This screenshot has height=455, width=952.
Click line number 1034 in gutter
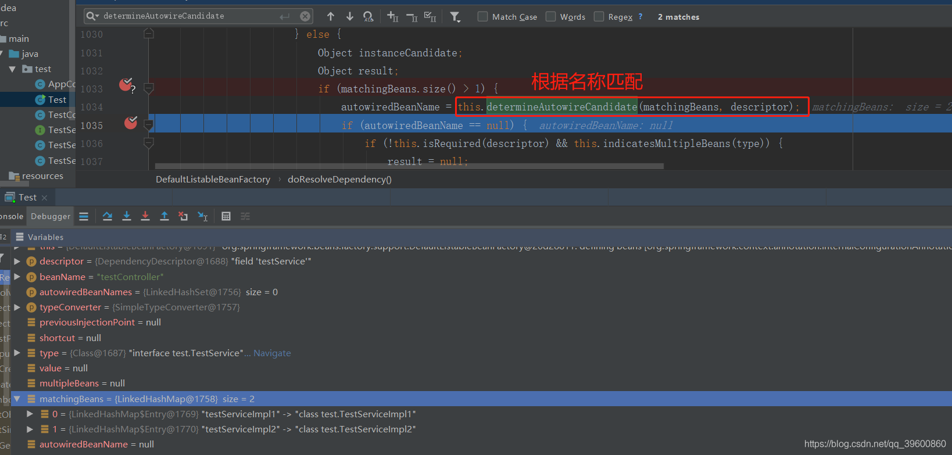tap(91, 107)
